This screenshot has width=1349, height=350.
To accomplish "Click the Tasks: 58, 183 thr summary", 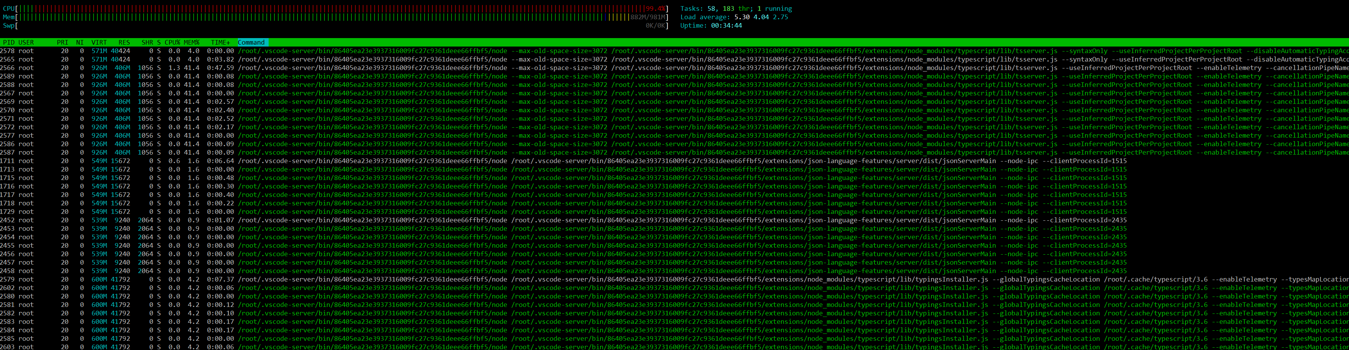I will pos(736,9).
